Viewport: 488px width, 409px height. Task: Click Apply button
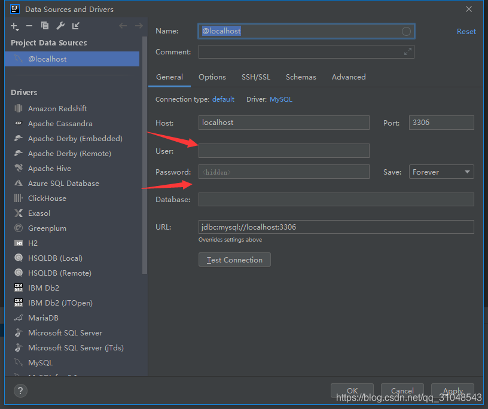pos(453,390)
